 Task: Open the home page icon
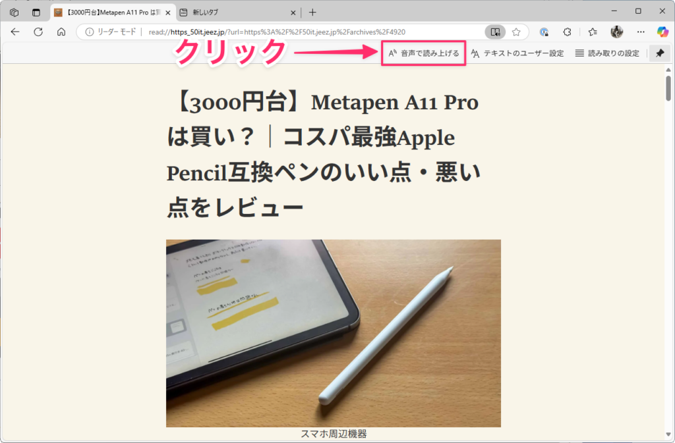point(61,32)
